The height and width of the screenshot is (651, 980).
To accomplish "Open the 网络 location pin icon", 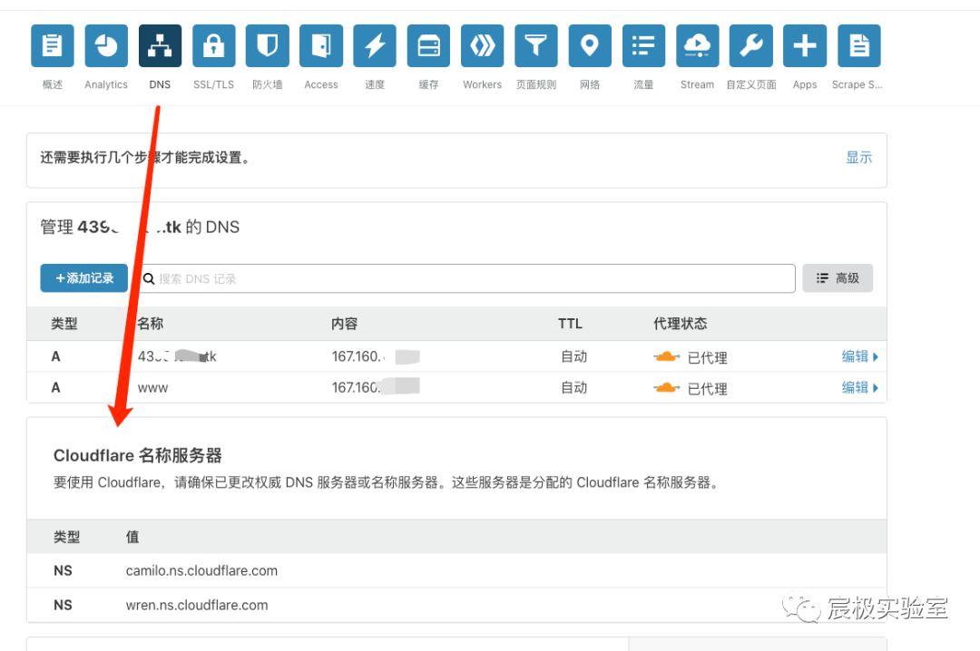I will point(590,45).
